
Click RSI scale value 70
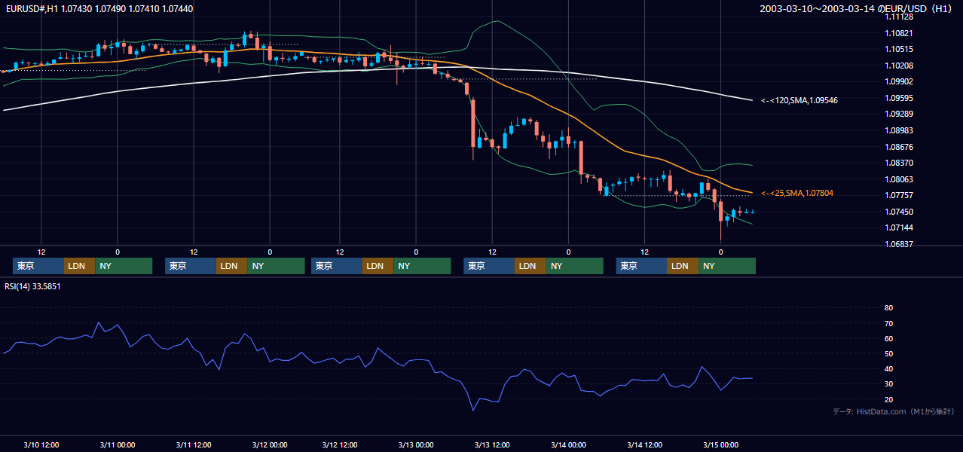pos(888,323)
